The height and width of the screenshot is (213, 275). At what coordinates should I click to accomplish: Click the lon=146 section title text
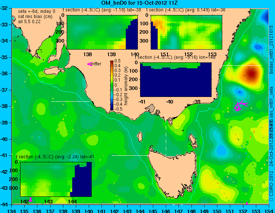tap(175, 57)
